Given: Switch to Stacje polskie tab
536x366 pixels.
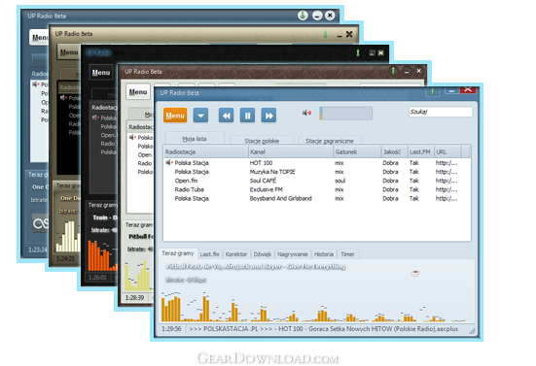Looking at the screenshot, I should pos(262,141).
